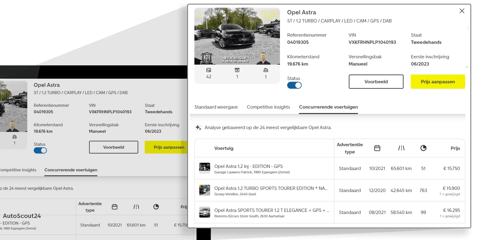Image resolution: width=480 pixels, height=240 pixels.
Task: Sort by days online pie icon in popup
Action: click(x=423, y=148)
